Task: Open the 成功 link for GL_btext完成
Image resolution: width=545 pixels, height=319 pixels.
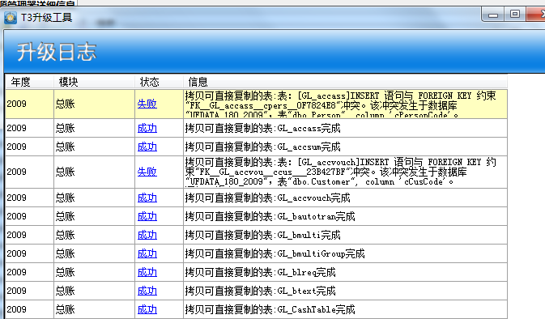Action: (x=147, y=291)
